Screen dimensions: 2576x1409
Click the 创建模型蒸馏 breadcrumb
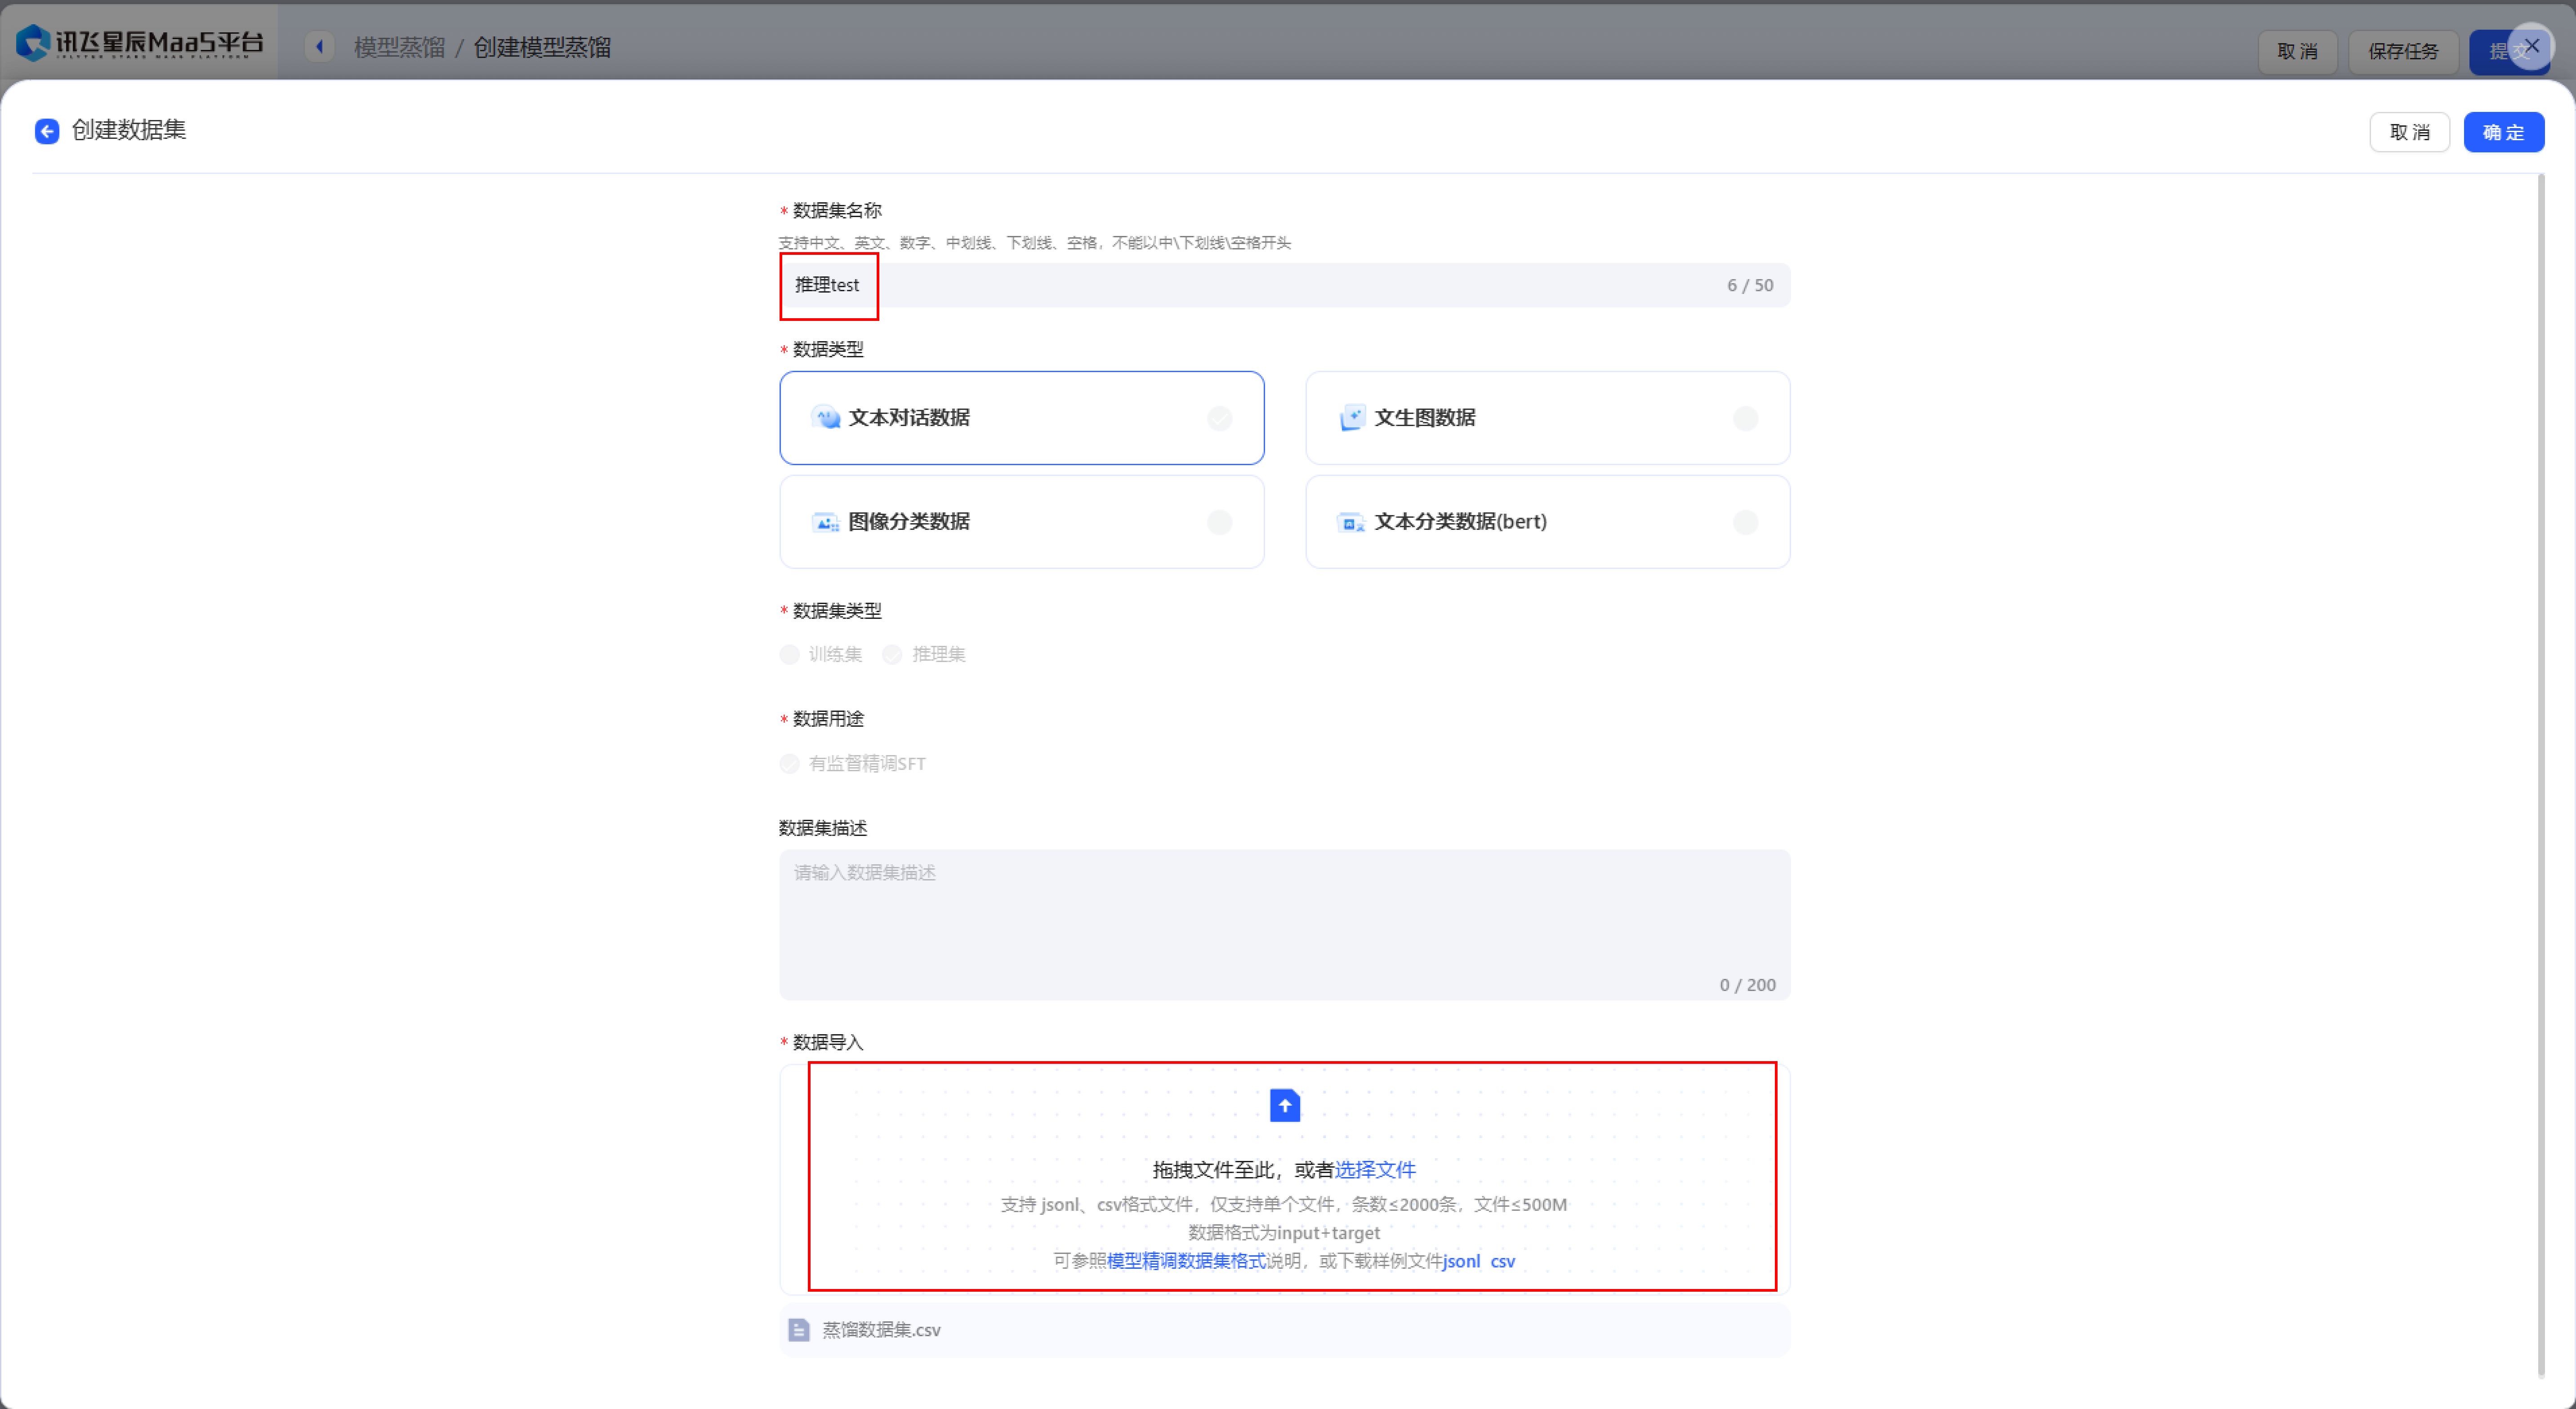(x=542, y=47)
